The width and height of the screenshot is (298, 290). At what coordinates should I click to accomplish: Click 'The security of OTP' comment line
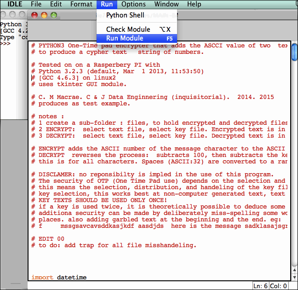click(159, 181)
